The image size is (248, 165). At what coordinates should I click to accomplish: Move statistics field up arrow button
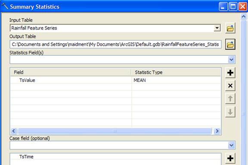[230, 99]
